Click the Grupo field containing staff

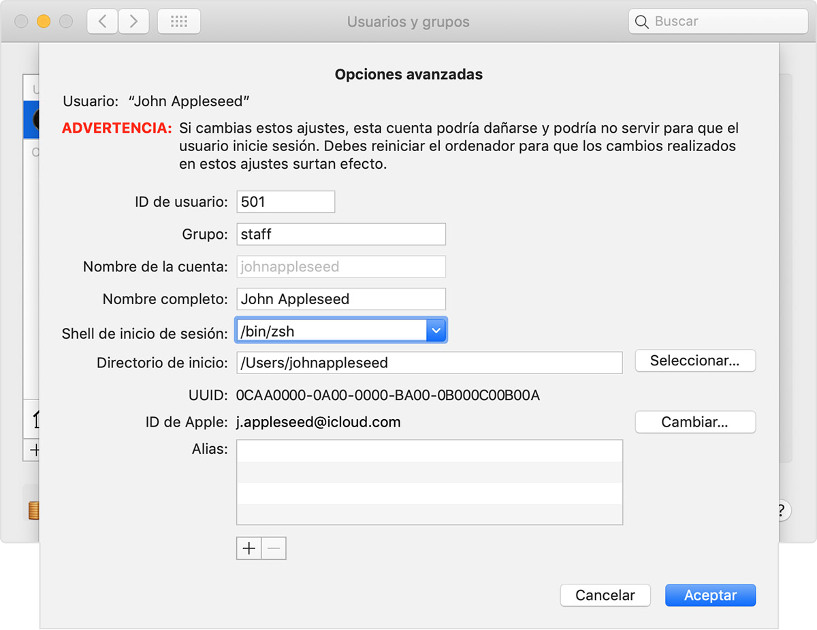tap(341, 234)
